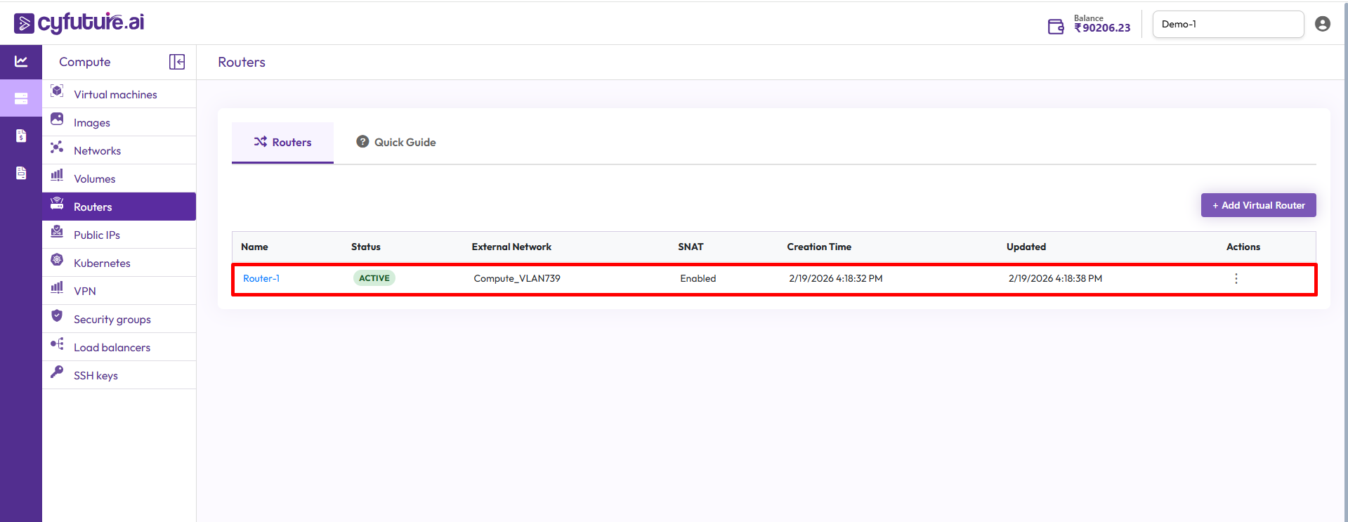Click the analytics chart icon in left rail
This screenshot has width=1348, height=522.
click(21, 62)
